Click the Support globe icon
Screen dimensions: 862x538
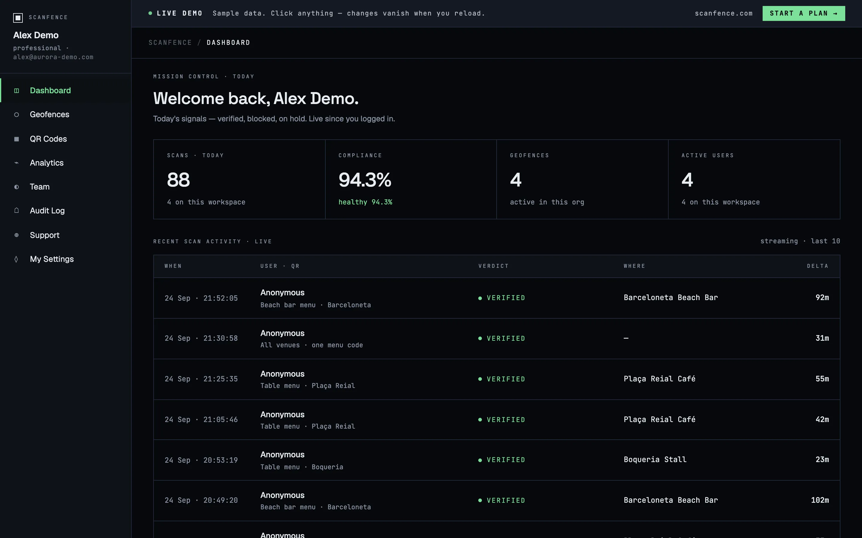pos(16,235)
